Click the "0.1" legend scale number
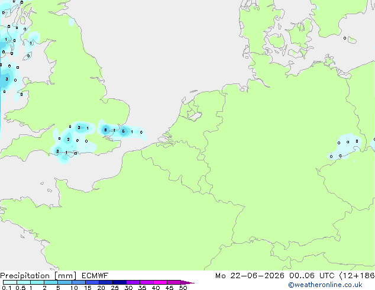This screenshot has width=375, height=290. click(7, 288)
